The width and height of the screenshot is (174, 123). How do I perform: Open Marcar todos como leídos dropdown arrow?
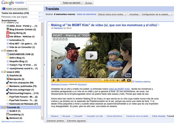coord(126,14)
